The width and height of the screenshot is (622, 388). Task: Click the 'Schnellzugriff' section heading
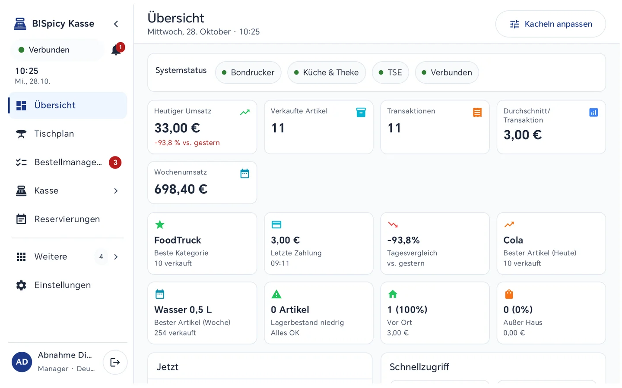419,367
